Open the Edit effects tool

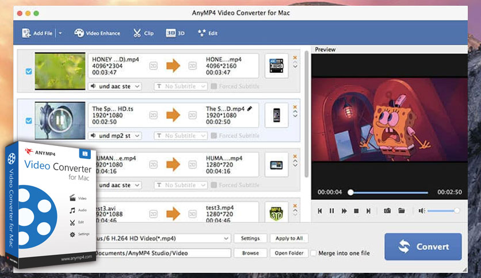pos(208,33)
